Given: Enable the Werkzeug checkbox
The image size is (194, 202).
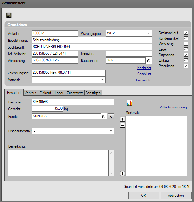Looking at the screenshot, I should click(186, 44).
